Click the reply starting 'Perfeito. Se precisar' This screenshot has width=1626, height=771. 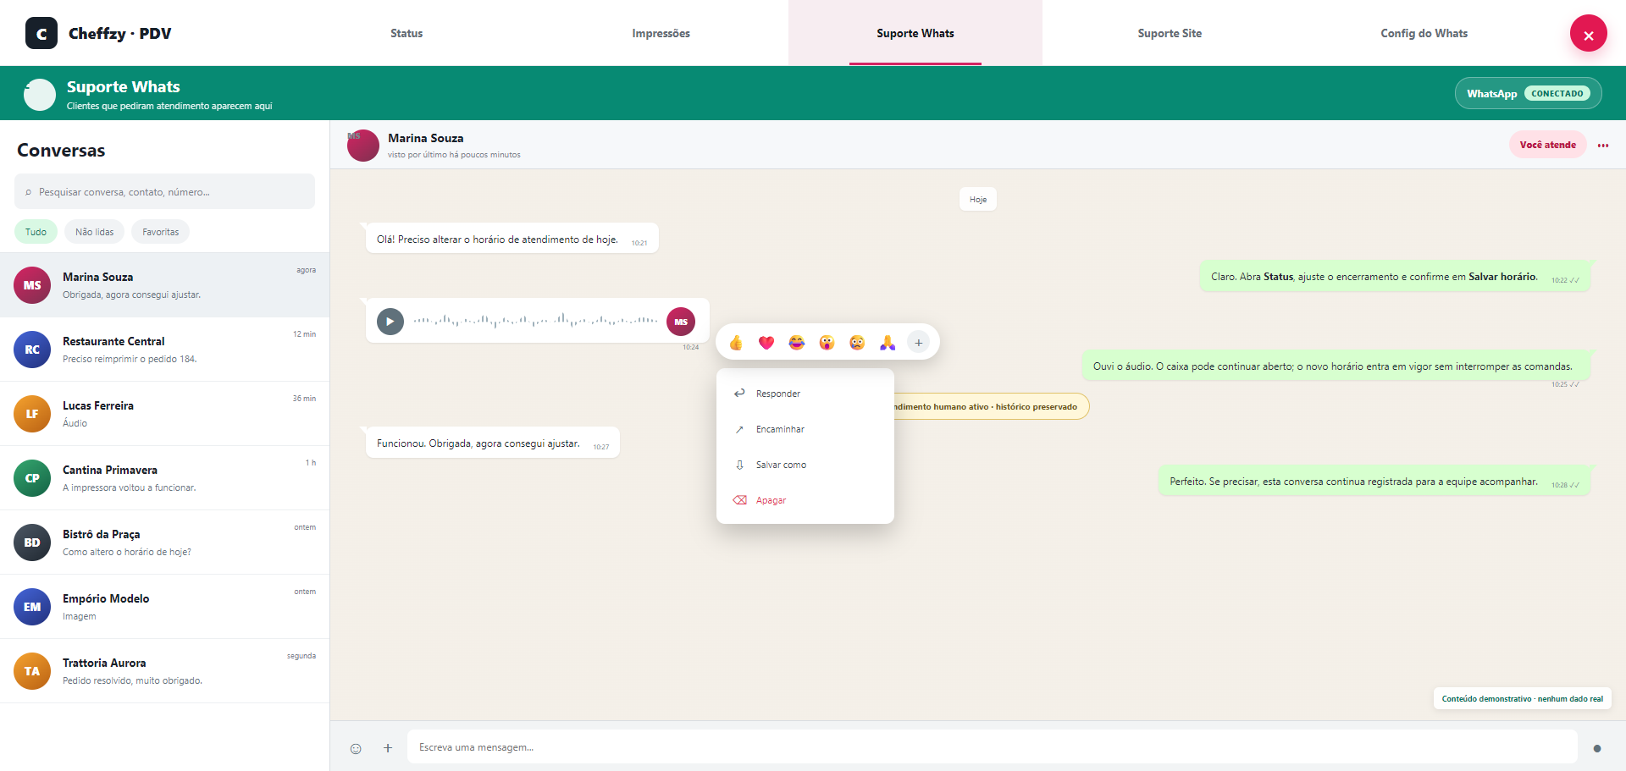point(1374,482)
